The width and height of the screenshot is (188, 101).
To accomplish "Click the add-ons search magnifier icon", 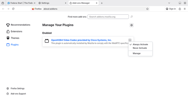I will [132, 17].
